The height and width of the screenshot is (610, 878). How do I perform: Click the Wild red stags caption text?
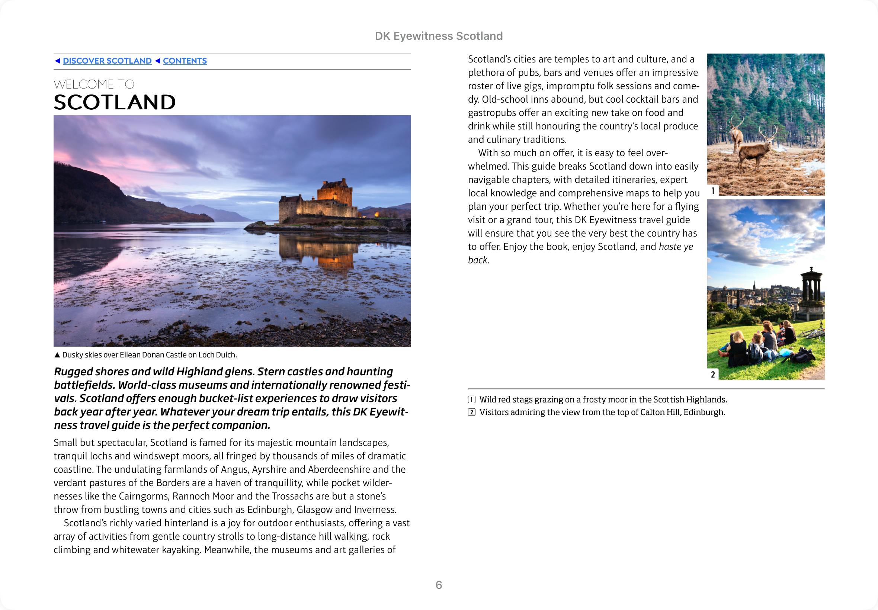603,400
